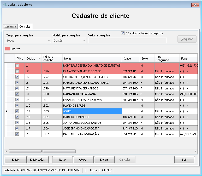Viewport: 202px width, 176px height.
Task: Click the sort arrow in Código header
Action: (40, 58)
